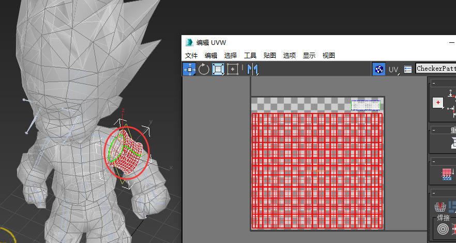Open the CheckerPattern texture dropdown
Image resolution: width=456 pixels, height=243 pixels.
[x=436, y=69]
